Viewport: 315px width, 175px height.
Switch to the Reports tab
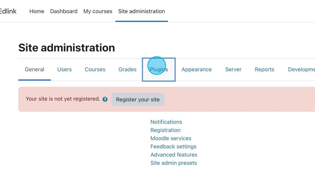click(264, 69)
